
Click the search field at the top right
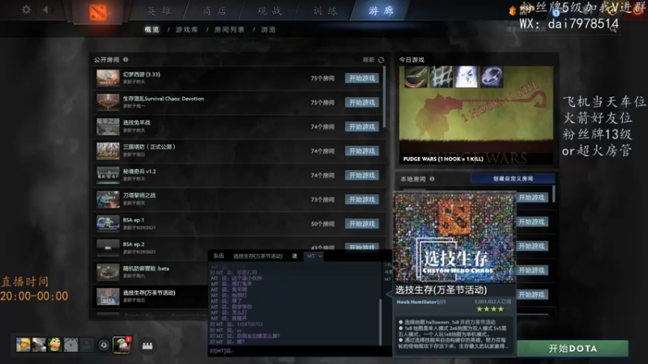[562, 29]
